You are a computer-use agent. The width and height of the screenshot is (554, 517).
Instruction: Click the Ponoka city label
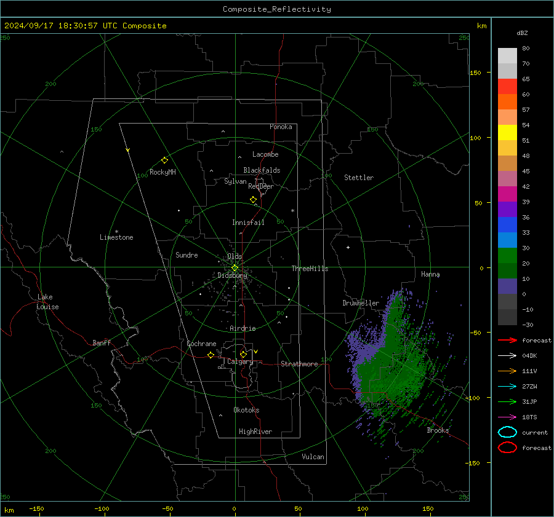point(281,127)
